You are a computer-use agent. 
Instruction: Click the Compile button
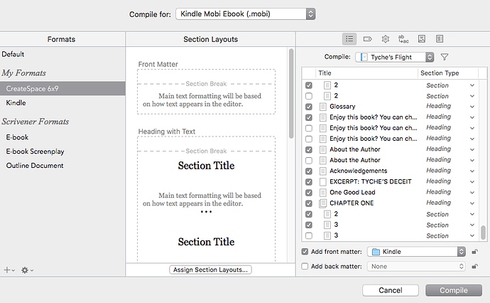point(454,290)
